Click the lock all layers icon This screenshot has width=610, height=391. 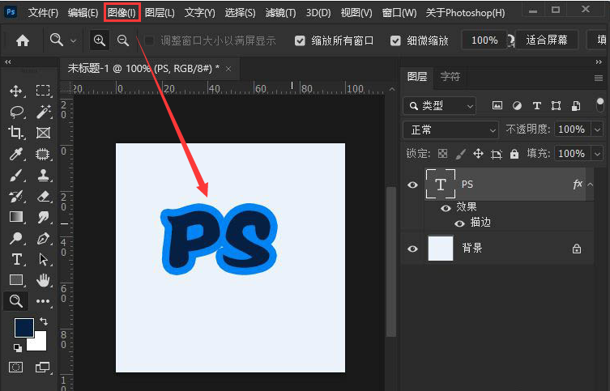pyautogui.click(x=514, y=153)
